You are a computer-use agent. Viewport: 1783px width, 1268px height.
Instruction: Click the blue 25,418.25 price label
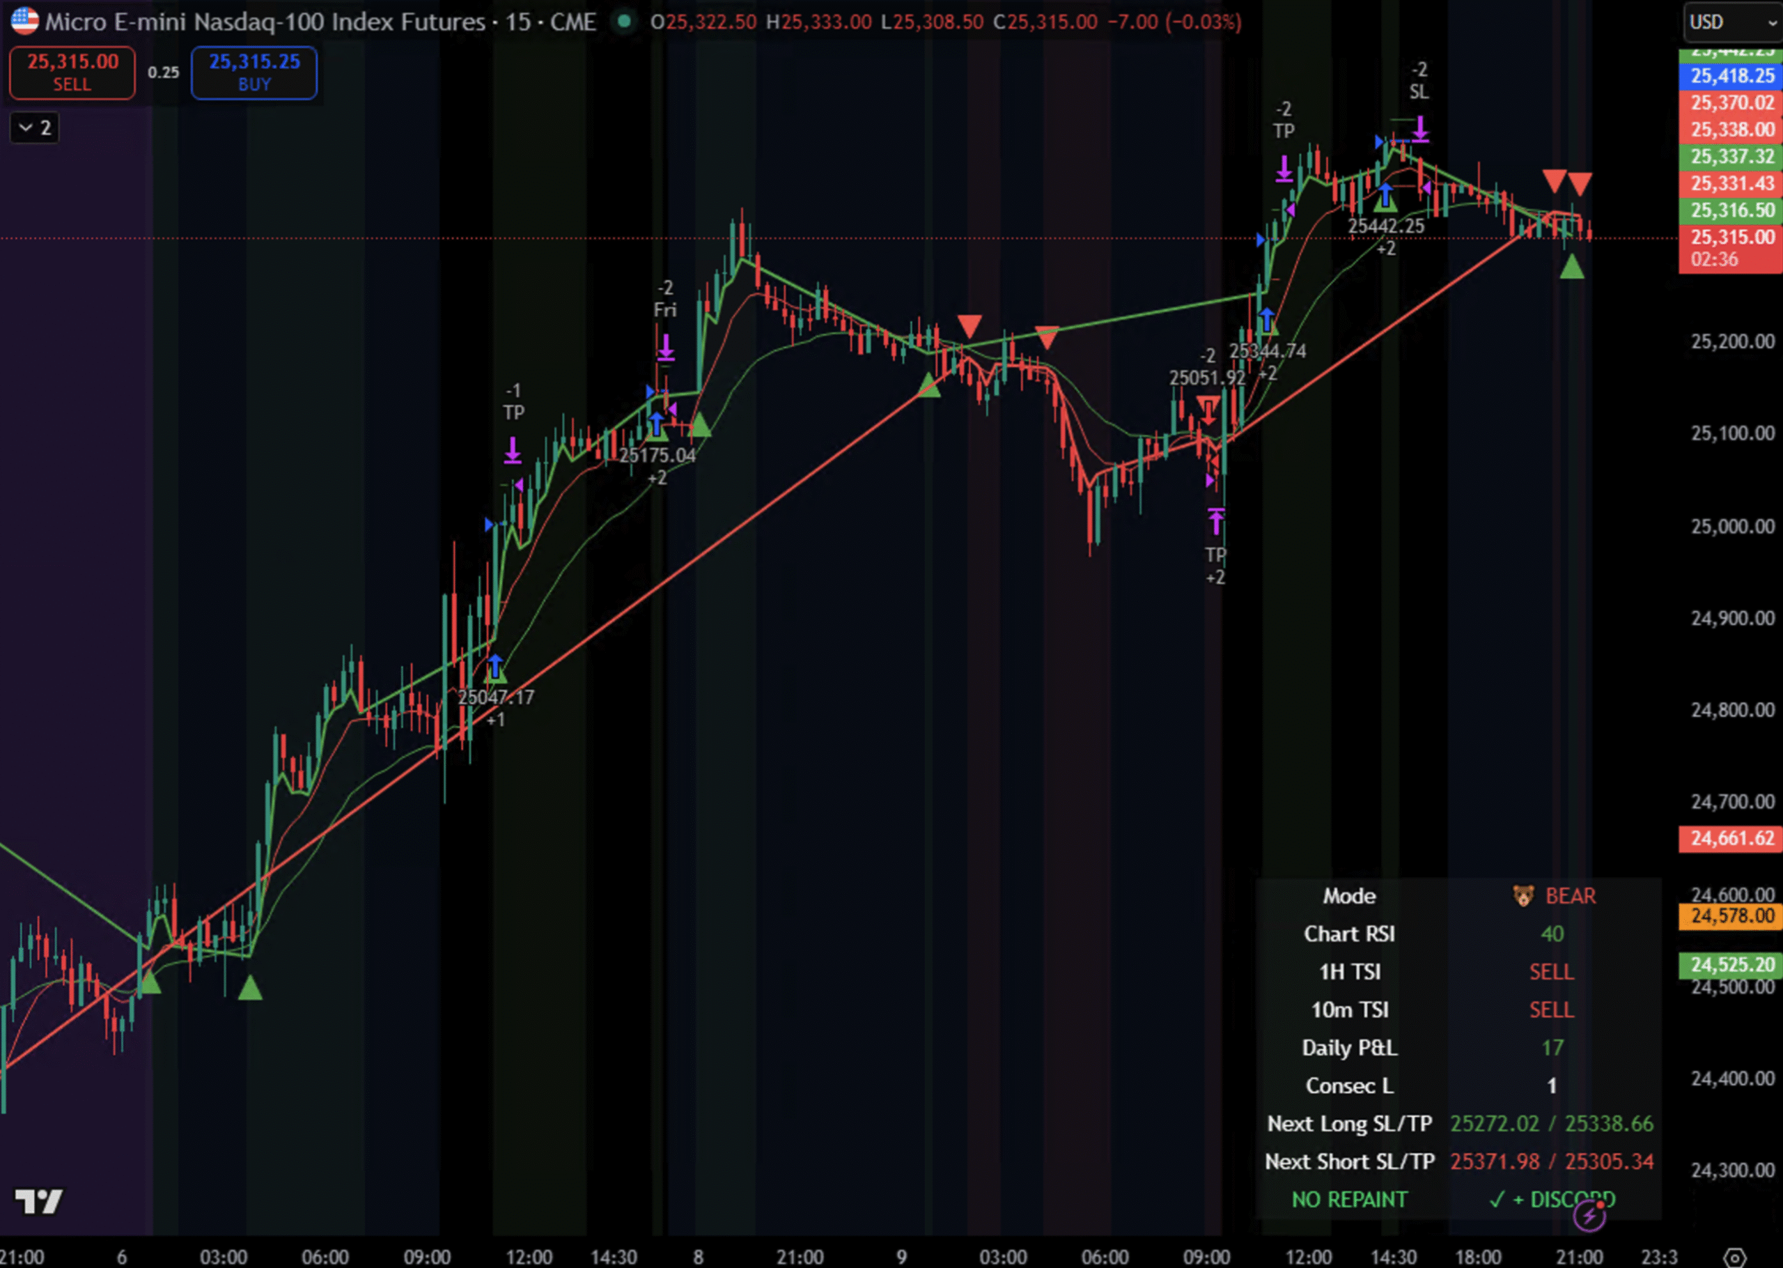tap(1731, 76)
